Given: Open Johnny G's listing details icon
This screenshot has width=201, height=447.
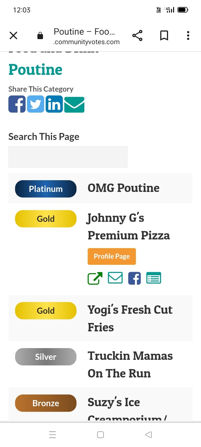Looking at the screenshot, I should point(154,278).
